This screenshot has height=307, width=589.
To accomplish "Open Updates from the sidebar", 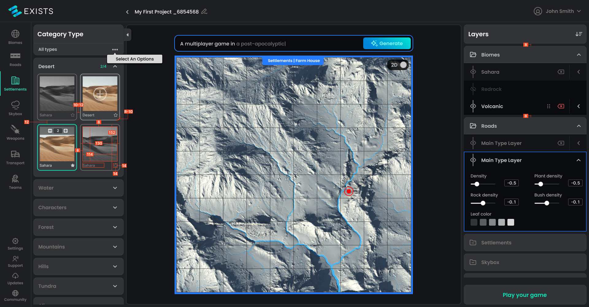I will tap(15, 279).
